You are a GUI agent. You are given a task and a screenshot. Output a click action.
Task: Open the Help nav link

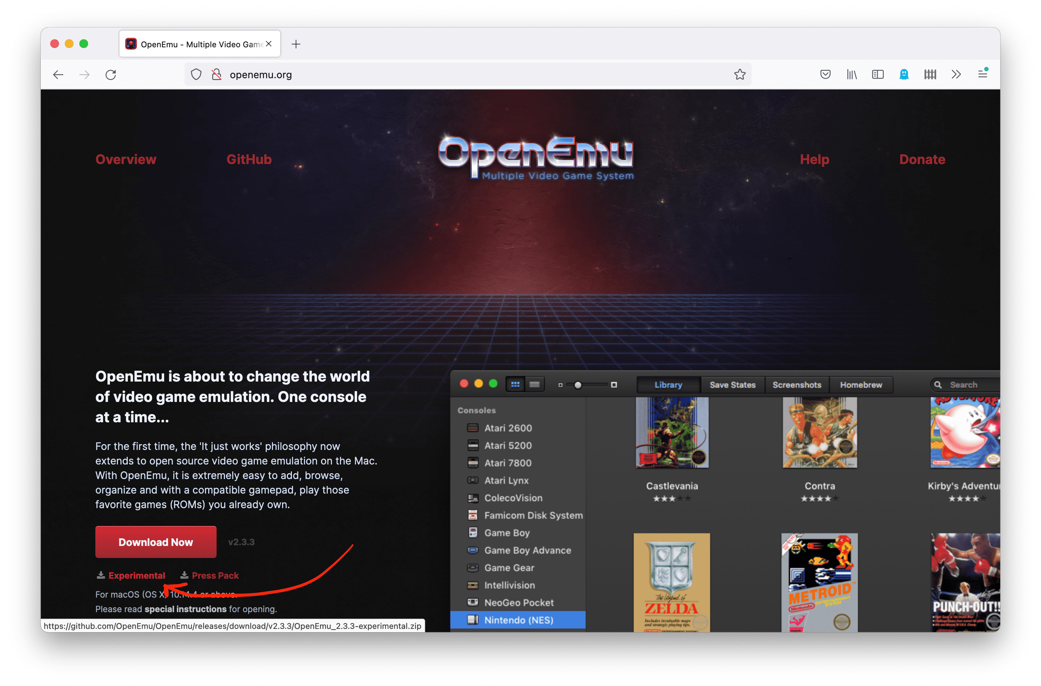click(814, 159)
